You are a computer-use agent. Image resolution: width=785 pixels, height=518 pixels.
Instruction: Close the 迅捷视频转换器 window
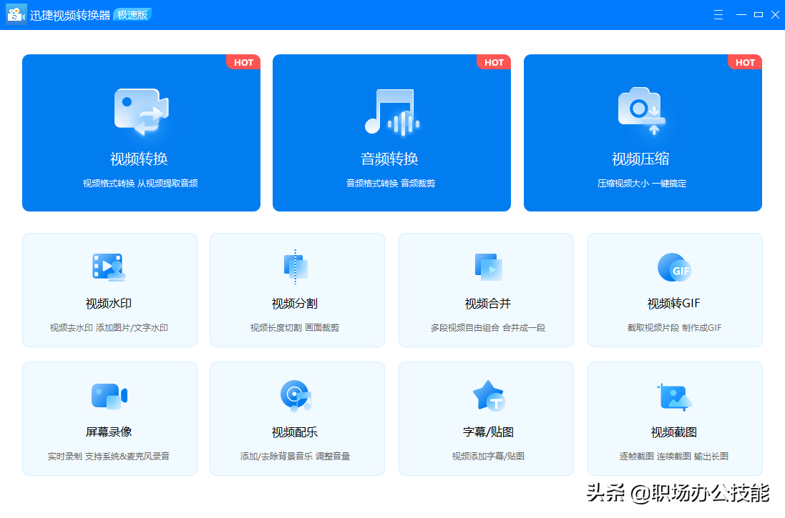pos(775,15)
